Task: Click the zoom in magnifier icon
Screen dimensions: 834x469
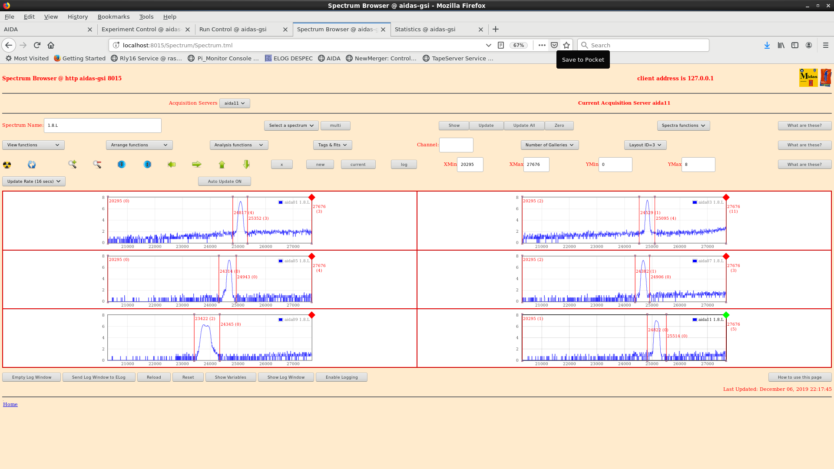Action: 73,164
